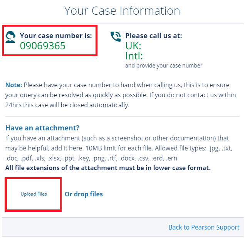This screenshot has width=245, height=238.
Task: Click the "Have an attachment?" heading
Action: (42, 128)
